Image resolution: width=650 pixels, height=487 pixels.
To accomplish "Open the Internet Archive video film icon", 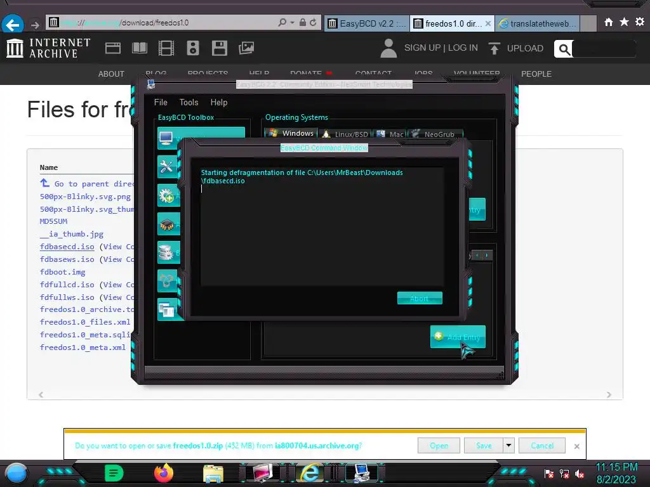I will click(x=166, y=48).
